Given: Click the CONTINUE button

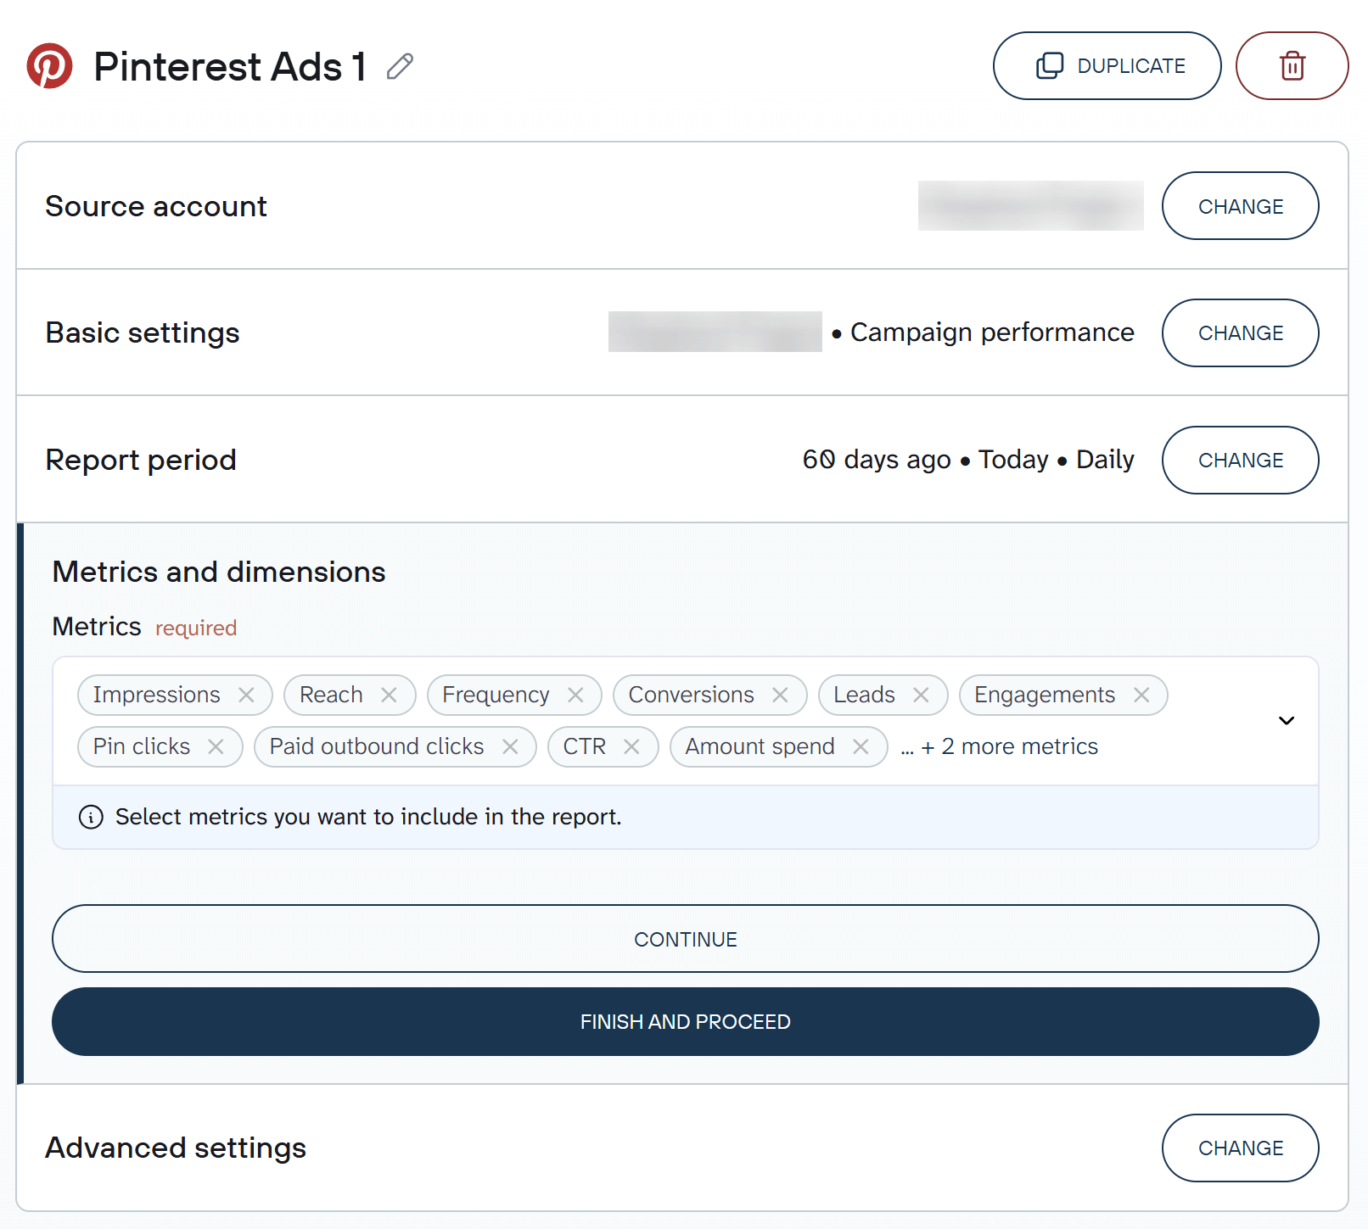Looking at the screenshot, I should pos(684,938).
